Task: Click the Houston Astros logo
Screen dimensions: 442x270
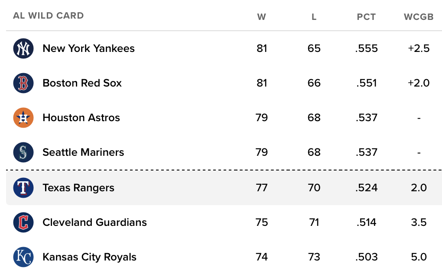Action: [23, 118]
